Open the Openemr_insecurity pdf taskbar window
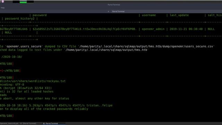The width and height of the screenshot is (222, 125). 9,124
